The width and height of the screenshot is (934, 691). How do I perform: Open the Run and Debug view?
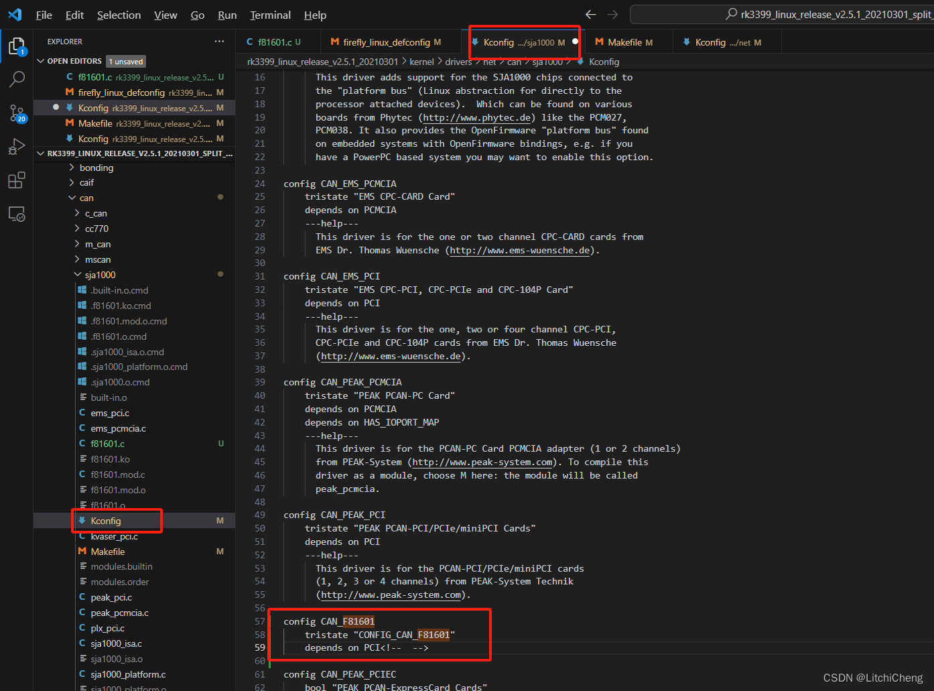[x=17, y=146]
